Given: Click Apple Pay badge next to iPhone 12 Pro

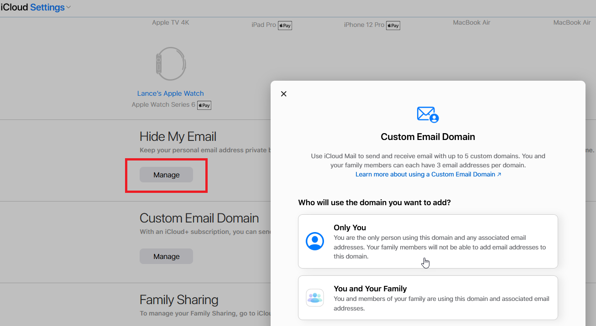Looking at the screenshot, I should (x=393, y=26).
